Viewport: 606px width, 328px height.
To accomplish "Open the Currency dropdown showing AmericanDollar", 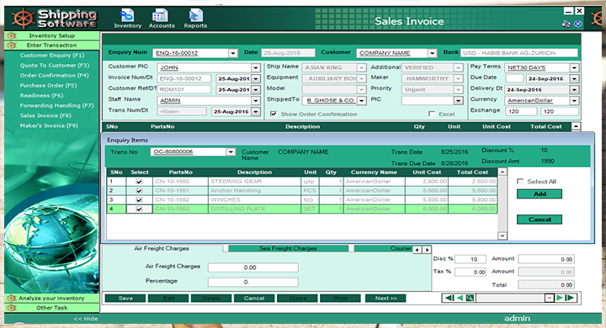I will 574,100.
